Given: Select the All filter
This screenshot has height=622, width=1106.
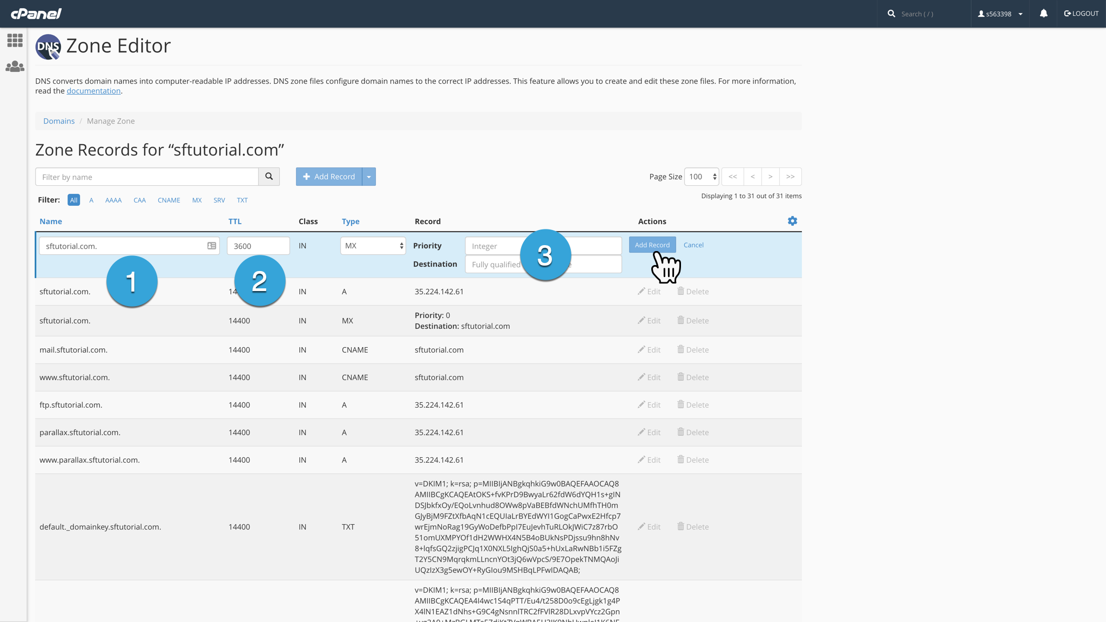Looking at the screenshot, I should click(74, 200).
